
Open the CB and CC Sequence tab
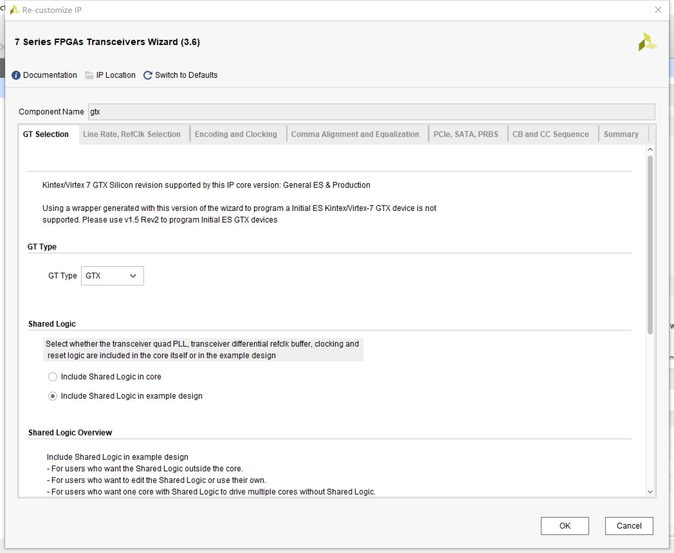pyautogui.click(x=551, y=134)
